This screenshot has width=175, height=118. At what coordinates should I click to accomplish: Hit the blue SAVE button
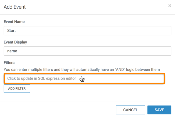tap(159, 110)
